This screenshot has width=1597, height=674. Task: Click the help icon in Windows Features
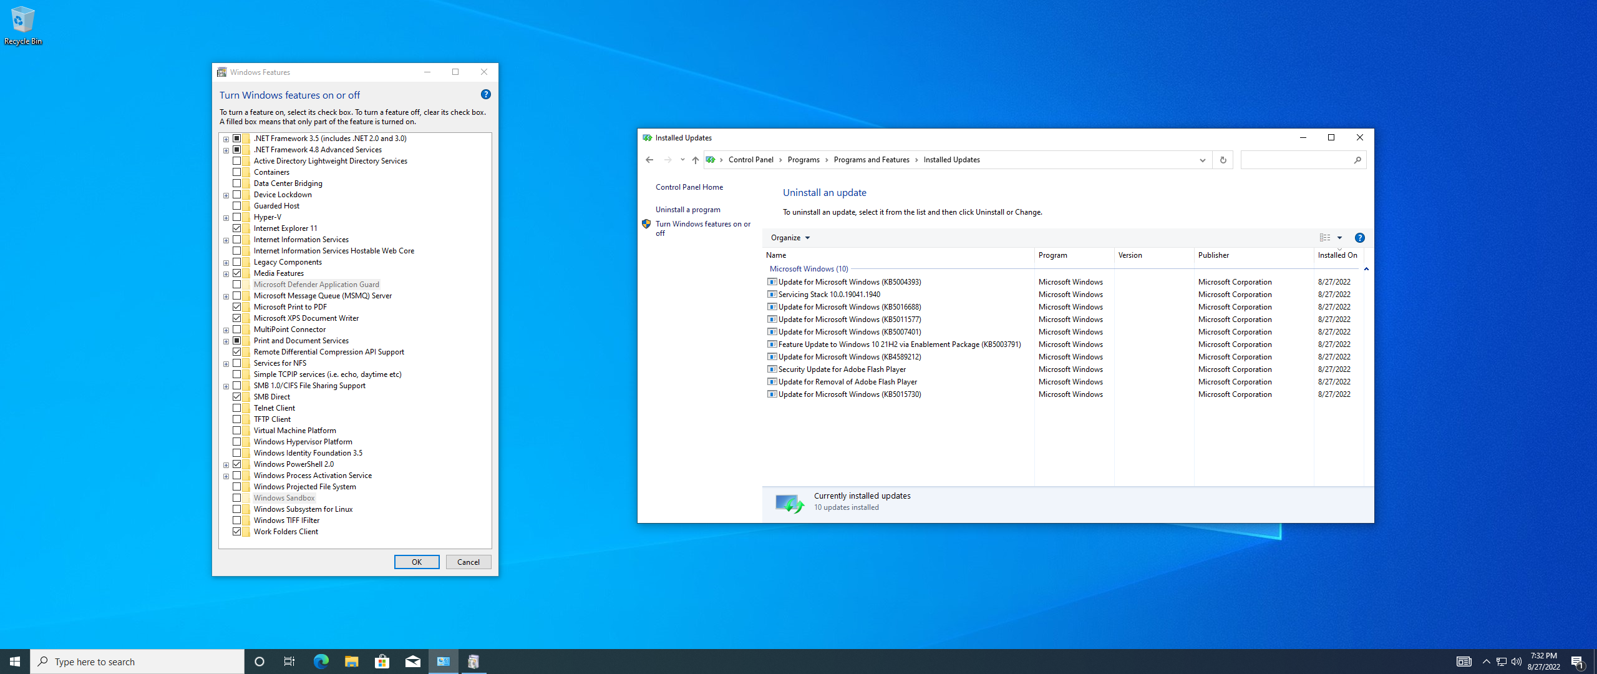pos(486,94)
